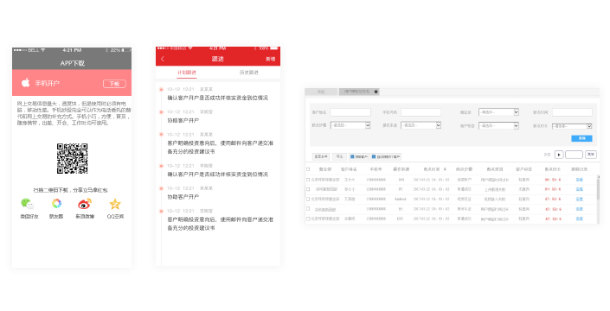Viewport: 610px width, 311px height.
Task: Focus the 断点时间 filter input field
Action: pos(572,112)
